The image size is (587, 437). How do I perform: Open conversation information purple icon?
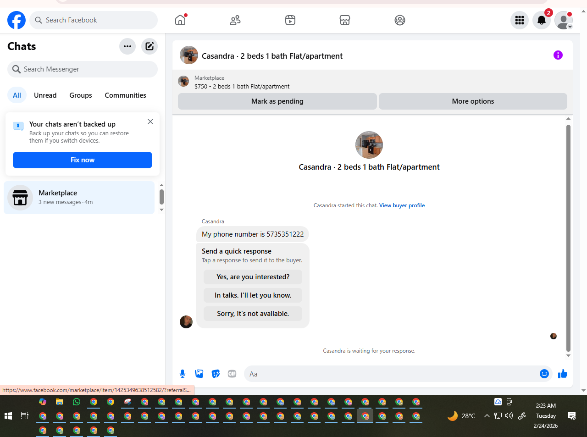(558, 55)
